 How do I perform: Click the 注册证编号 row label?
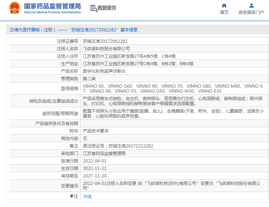67,41
